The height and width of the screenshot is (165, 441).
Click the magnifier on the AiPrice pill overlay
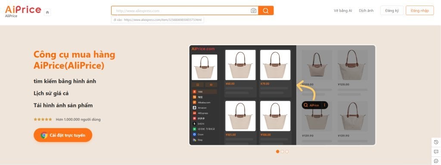tap(306, 105)
